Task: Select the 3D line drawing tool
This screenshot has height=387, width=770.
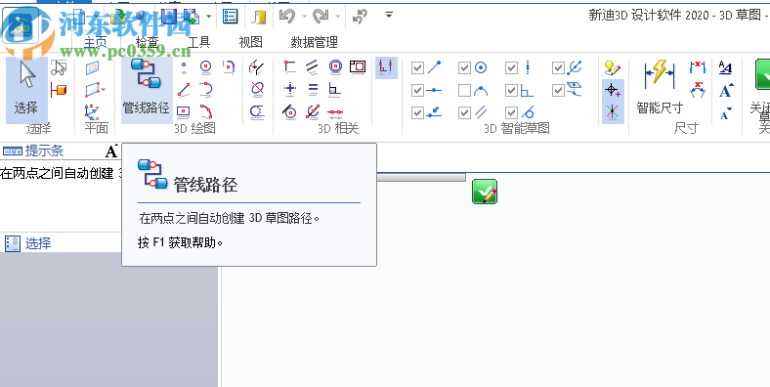Action: pos(184,89)
